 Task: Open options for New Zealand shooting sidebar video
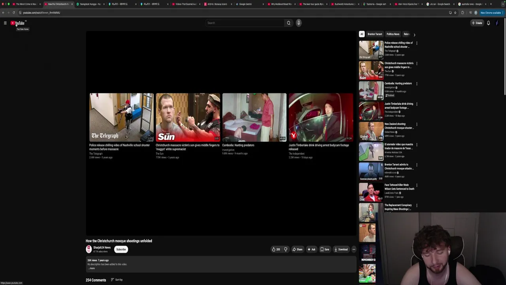pyautogui.click(x=417, y=124)
